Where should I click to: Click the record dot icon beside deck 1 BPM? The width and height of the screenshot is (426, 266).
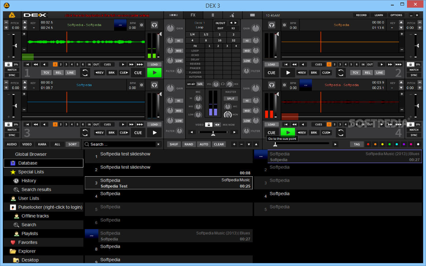coord(142,25)
